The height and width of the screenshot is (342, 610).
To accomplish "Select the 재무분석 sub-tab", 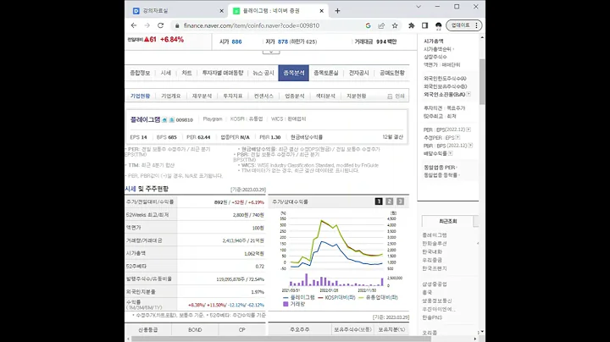I will pos(202,96).
